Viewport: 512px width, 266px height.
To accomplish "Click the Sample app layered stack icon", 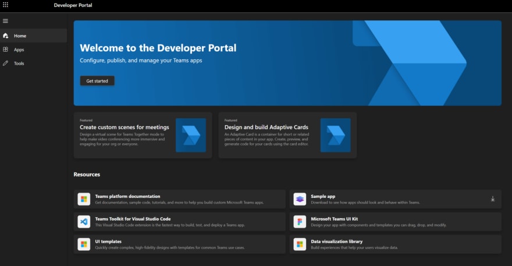I will click(300, 199).
